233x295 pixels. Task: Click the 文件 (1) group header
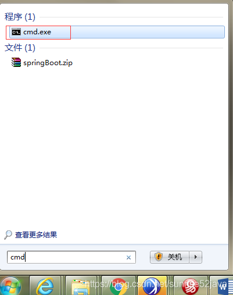[20, 48]
